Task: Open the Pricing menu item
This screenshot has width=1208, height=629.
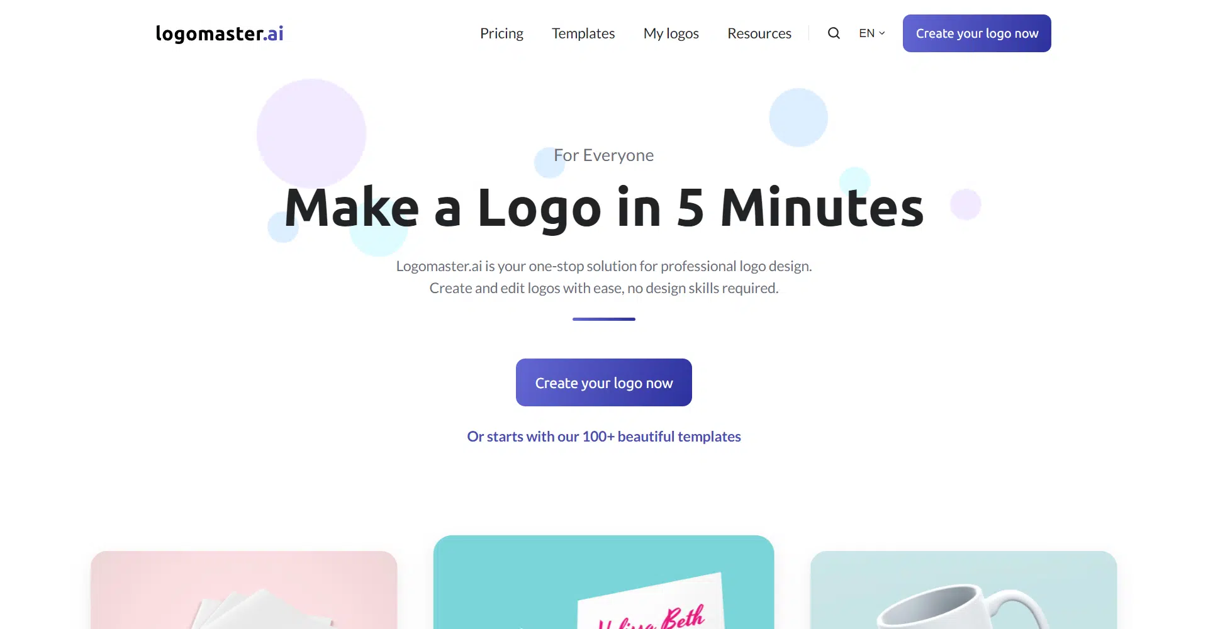Action: pos(501,33)
